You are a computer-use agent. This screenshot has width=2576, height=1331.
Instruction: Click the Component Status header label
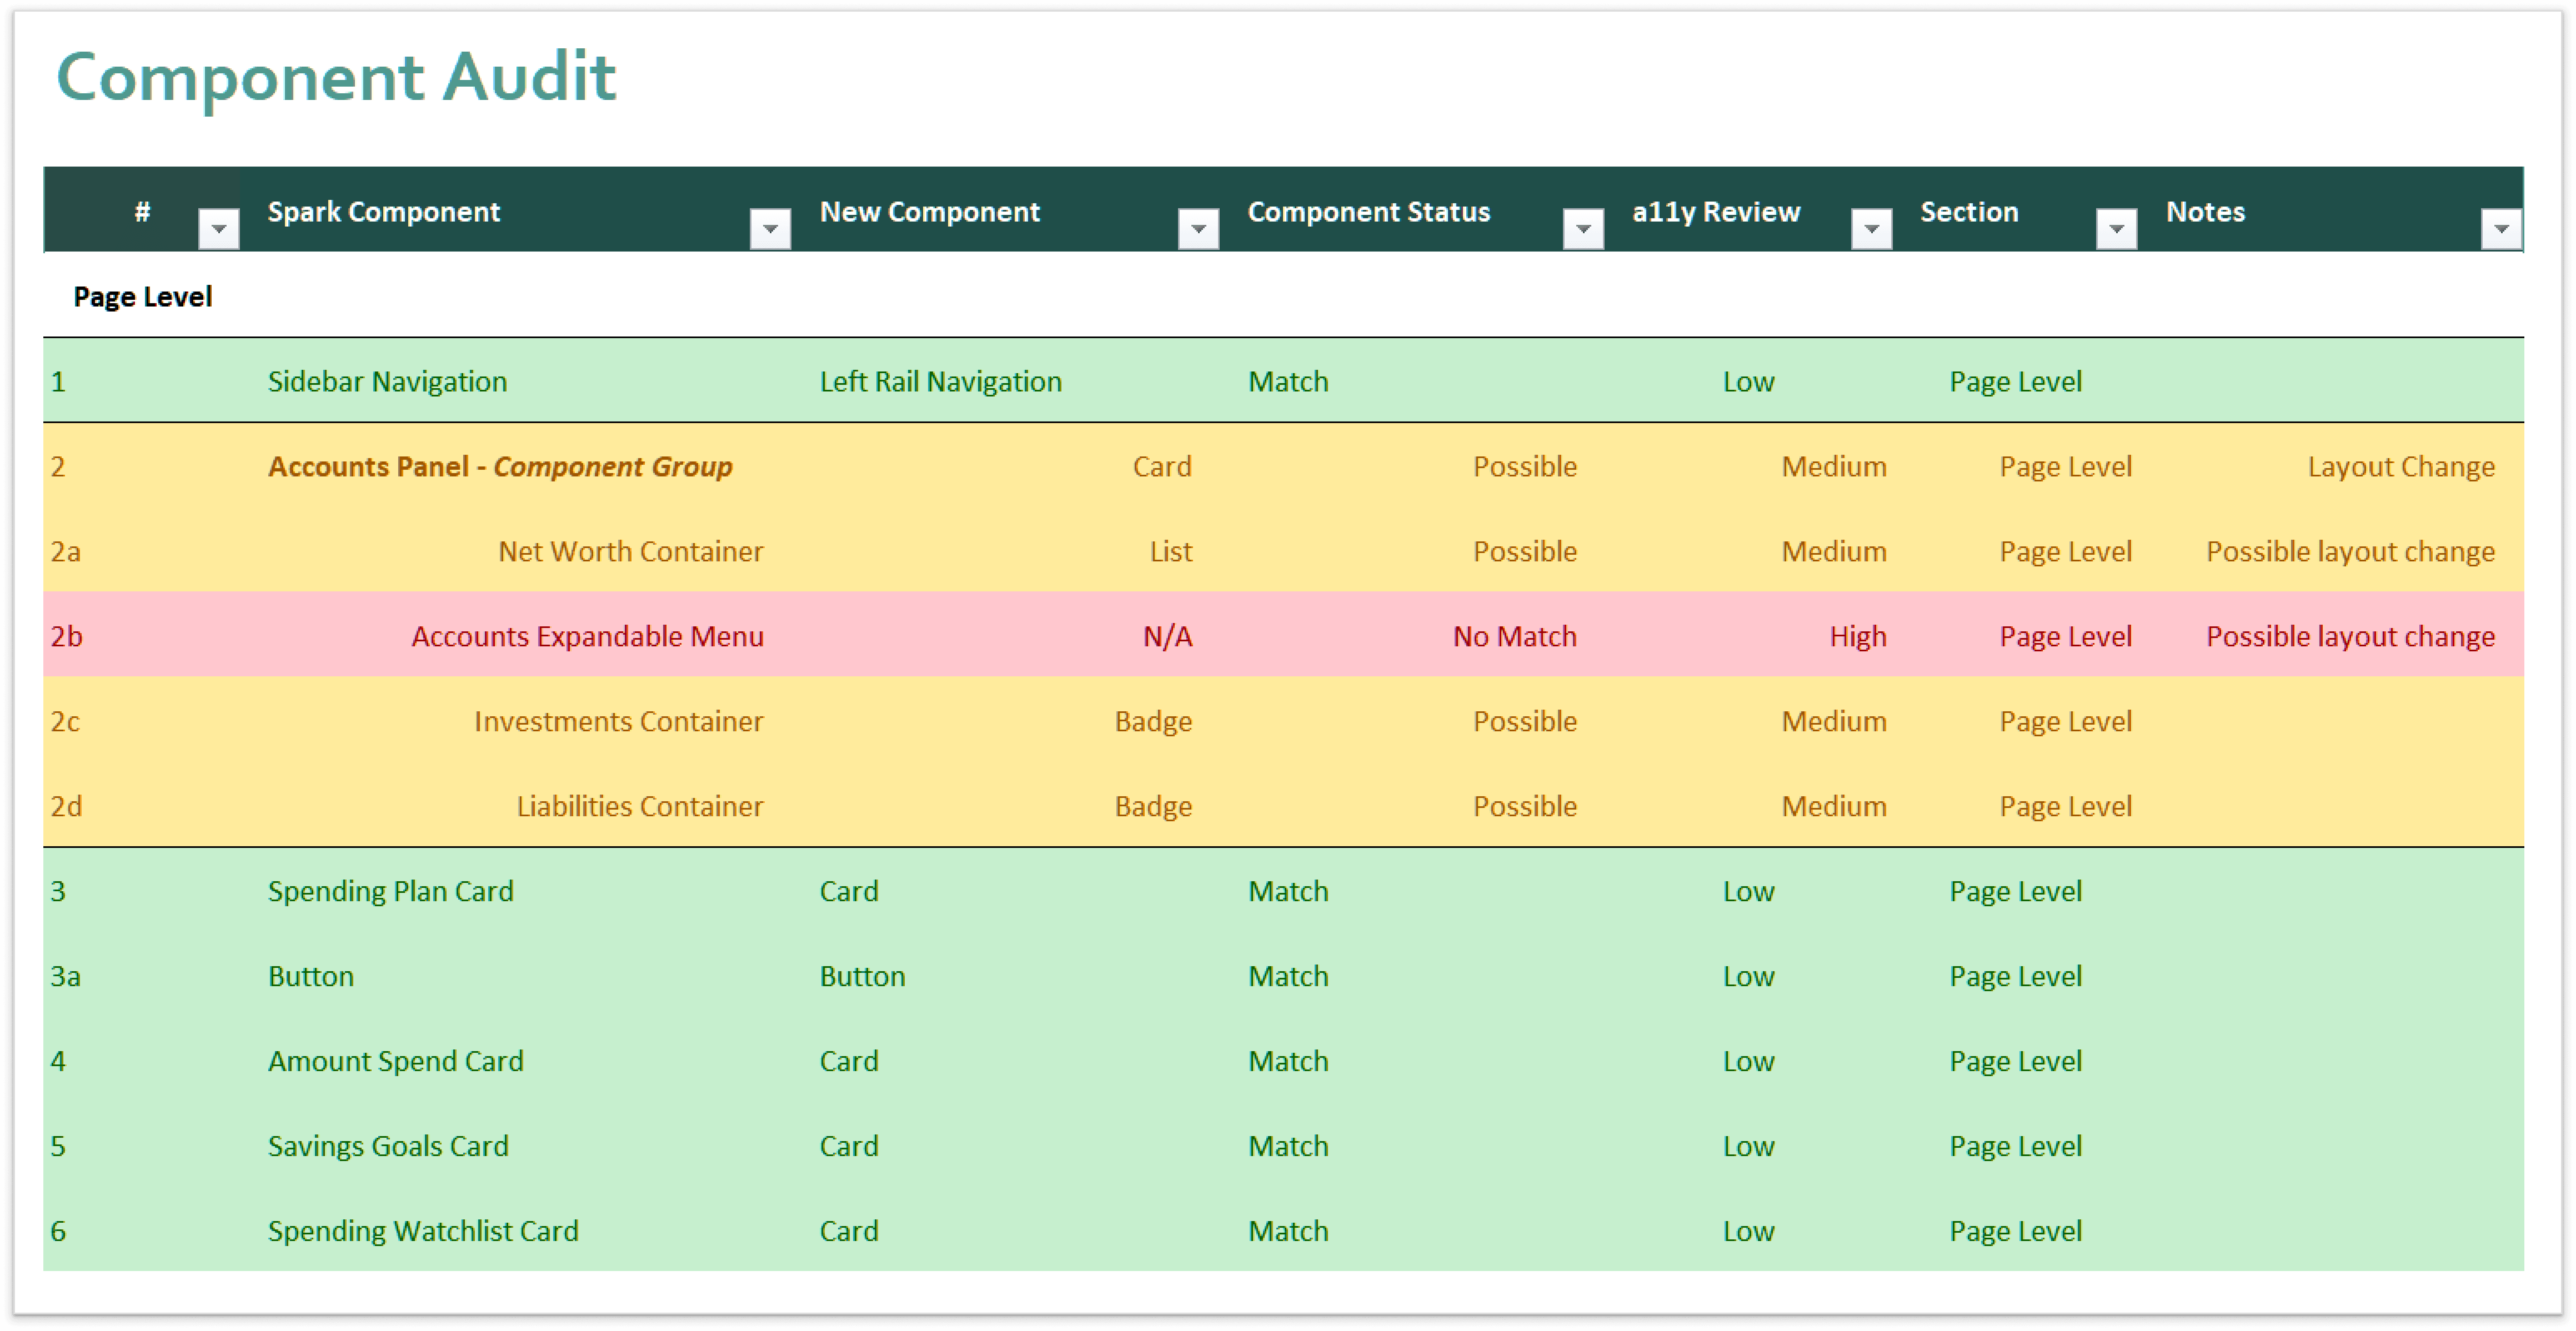pyautogui.click(x=1369, y=212)
